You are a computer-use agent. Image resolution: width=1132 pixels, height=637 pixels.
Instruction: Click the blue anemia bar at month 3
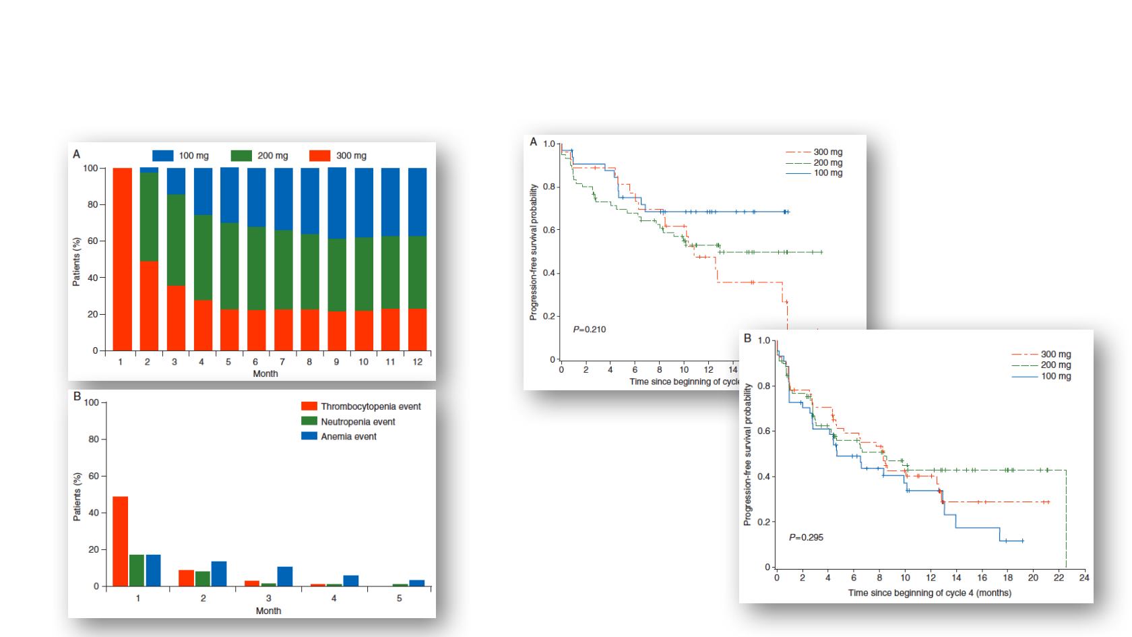tap(285, 576)
